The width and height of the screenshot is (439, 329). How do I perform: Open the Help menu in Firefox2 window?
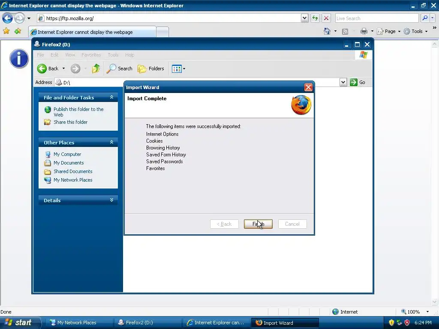[129, 55]
